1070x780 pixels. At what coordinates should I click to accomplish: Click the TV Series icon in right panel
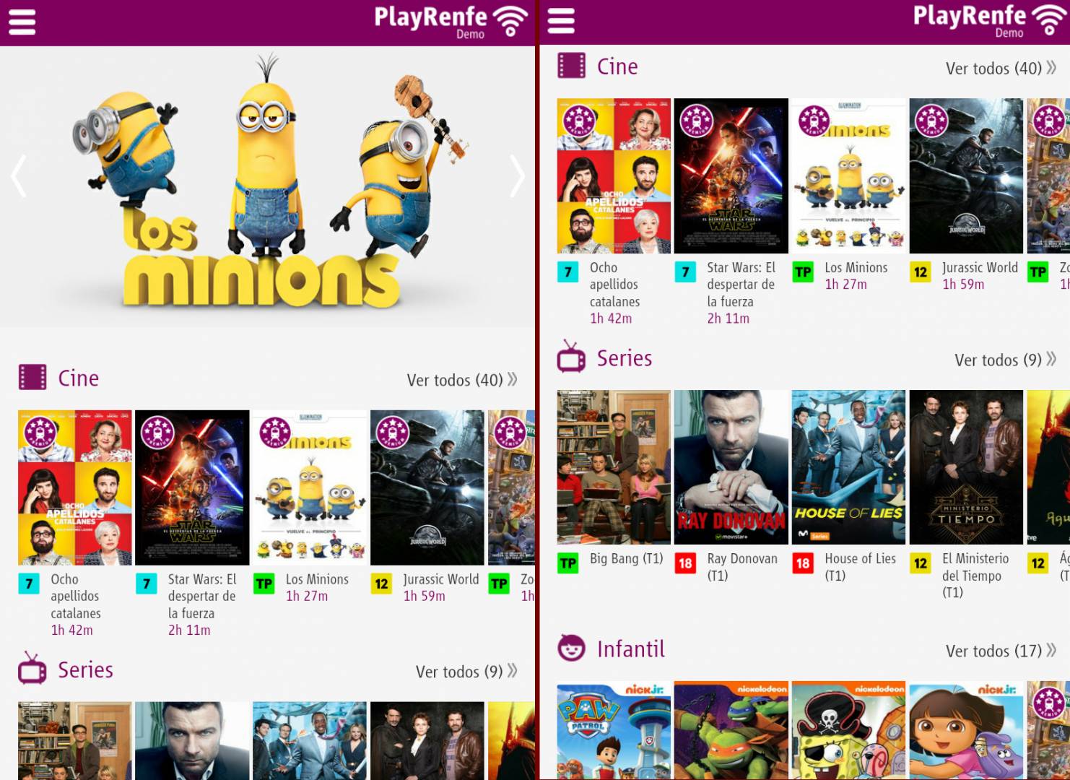[571, 356]
